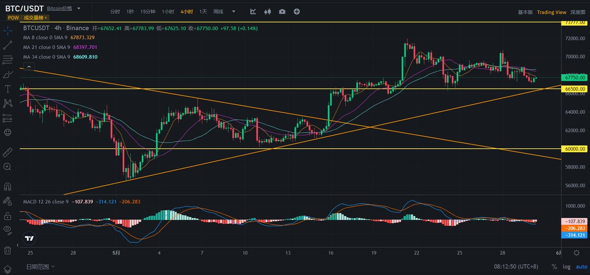Click the current price 67750.00 label

click(x=575, y=78)
